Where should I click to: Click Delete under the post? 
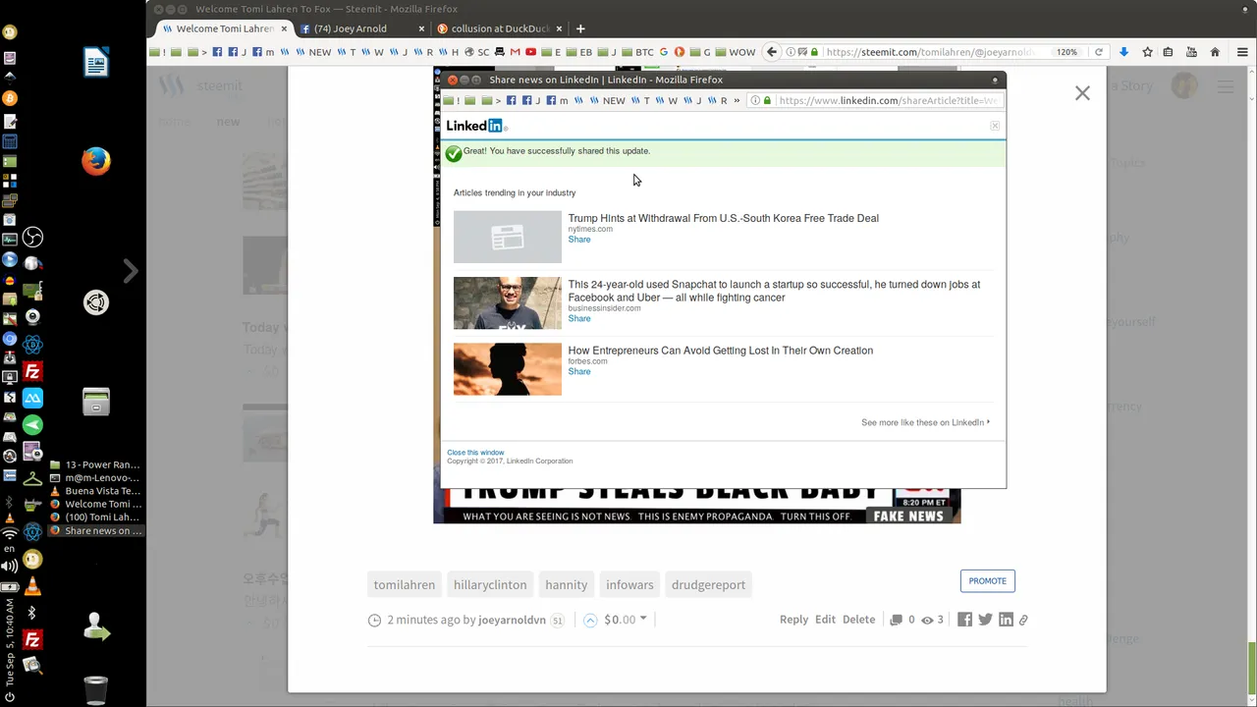858,620
